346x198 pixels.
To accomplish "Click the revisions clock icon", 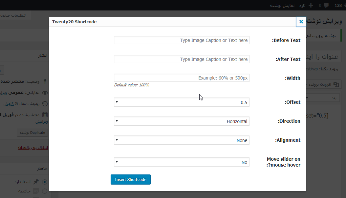I will [45, 104].
